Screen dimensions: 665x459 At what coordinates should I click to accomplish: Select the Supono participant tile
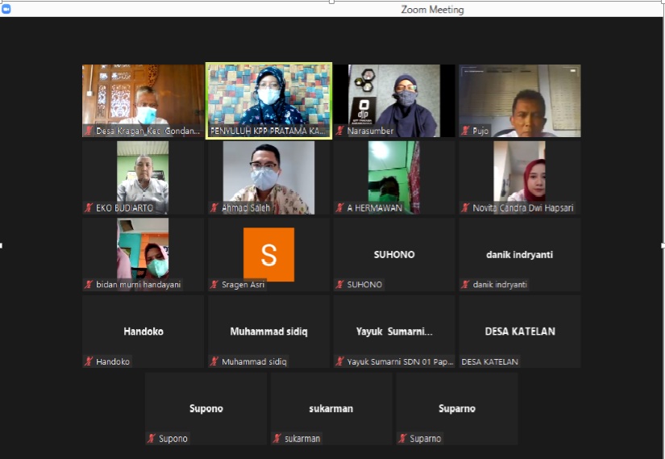[206, 408]
